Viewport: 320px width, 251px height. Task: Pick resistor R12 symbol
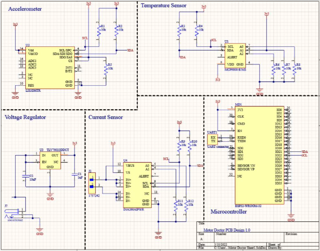[186, 206]
